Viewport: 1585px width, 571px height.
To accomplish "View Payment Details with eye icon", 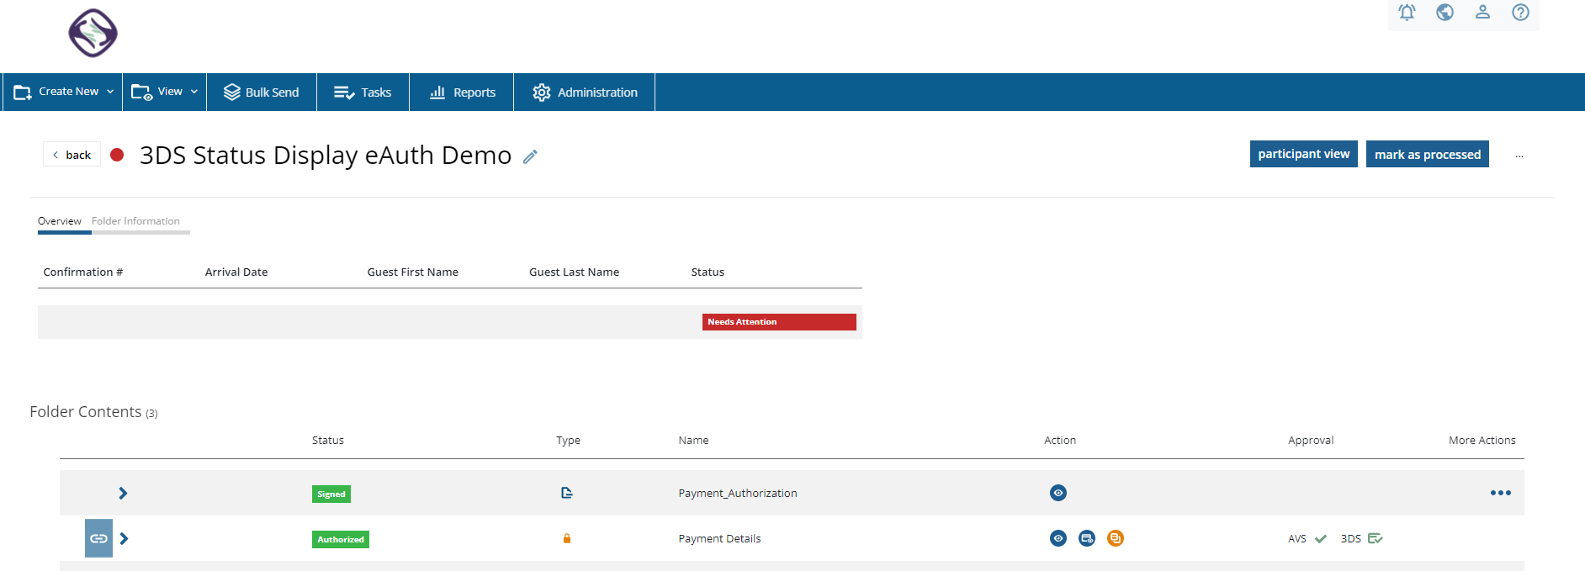I will click(1058, 538).
